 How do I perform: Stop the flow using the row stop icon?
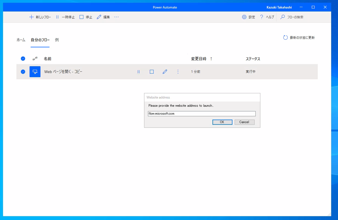pyautogui.click(x=152, y=71)
